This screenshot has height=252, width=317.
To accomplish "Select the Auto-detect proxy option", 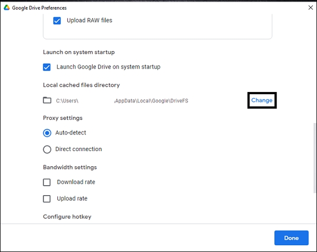I will click(47, 133).
